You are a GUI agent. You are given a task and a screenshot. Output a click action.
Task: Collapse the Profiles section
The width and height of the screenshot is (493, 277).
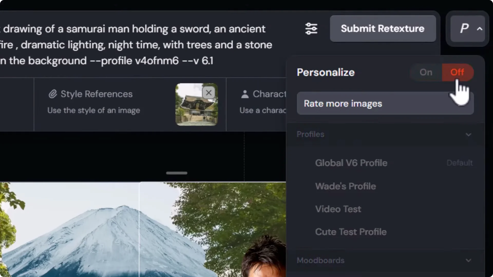coord(469,134)
